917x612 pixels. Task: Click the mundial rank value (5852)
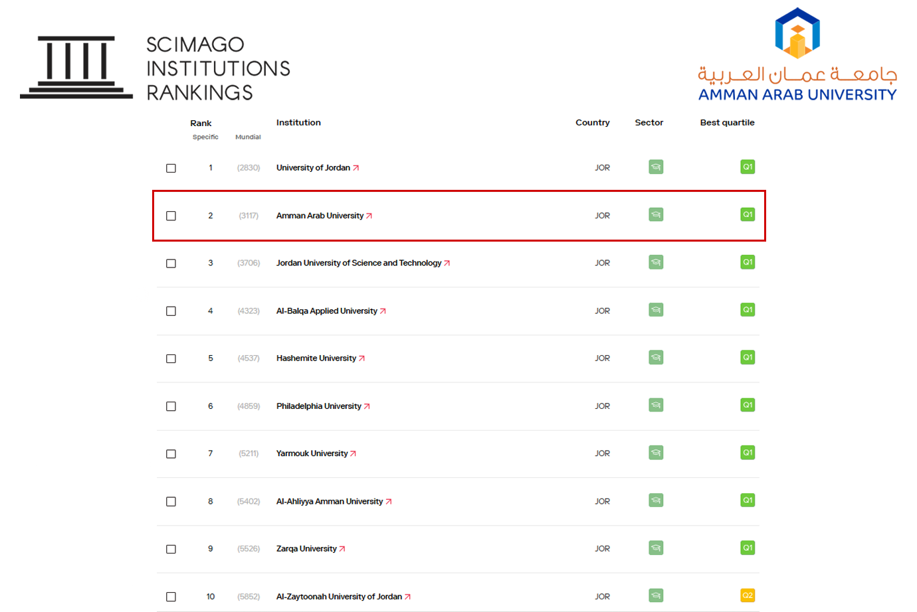tap(249, 597)
